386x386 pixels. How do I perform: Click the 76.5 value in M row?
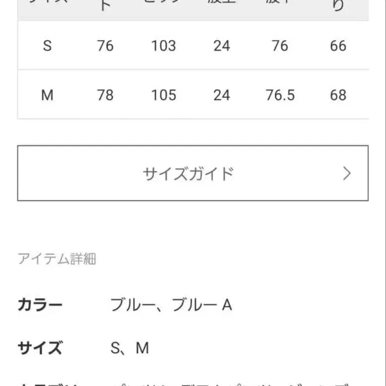(280, 95)
